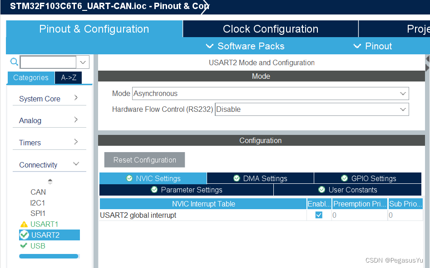The height and width of the screenshot is (268, 430).
Task: Click the USART1 warning triangle icon
Action: coord(24,225)
